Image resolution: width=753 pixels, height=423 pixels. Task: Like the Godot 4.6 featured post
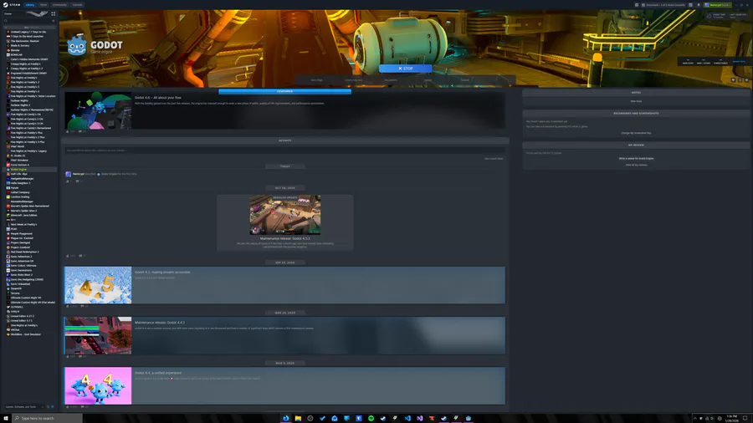point(68,131)
